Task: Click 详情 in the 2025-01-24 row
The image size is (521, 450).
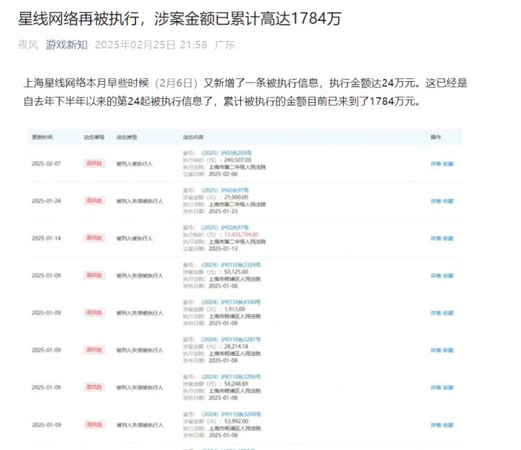Action: (x=436, y=201)
